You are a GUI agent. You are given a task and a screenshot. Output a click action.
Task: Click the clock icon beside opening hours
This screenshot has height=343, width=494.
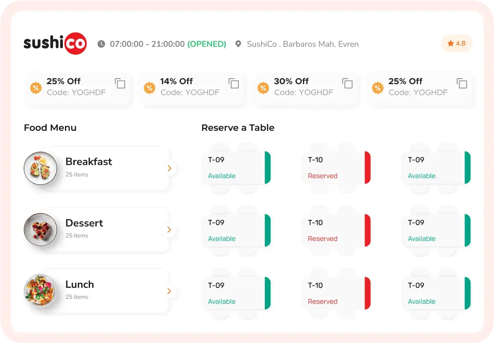tap(101, 44)
